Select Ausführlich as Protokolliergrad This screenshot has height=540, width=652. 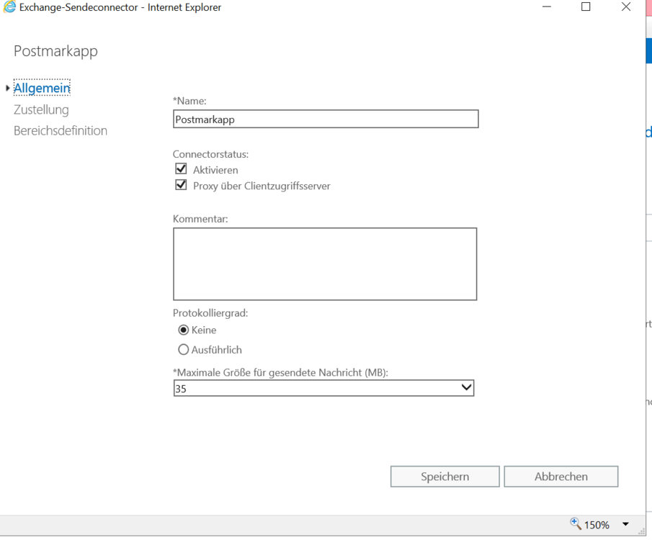pos(183,350)
